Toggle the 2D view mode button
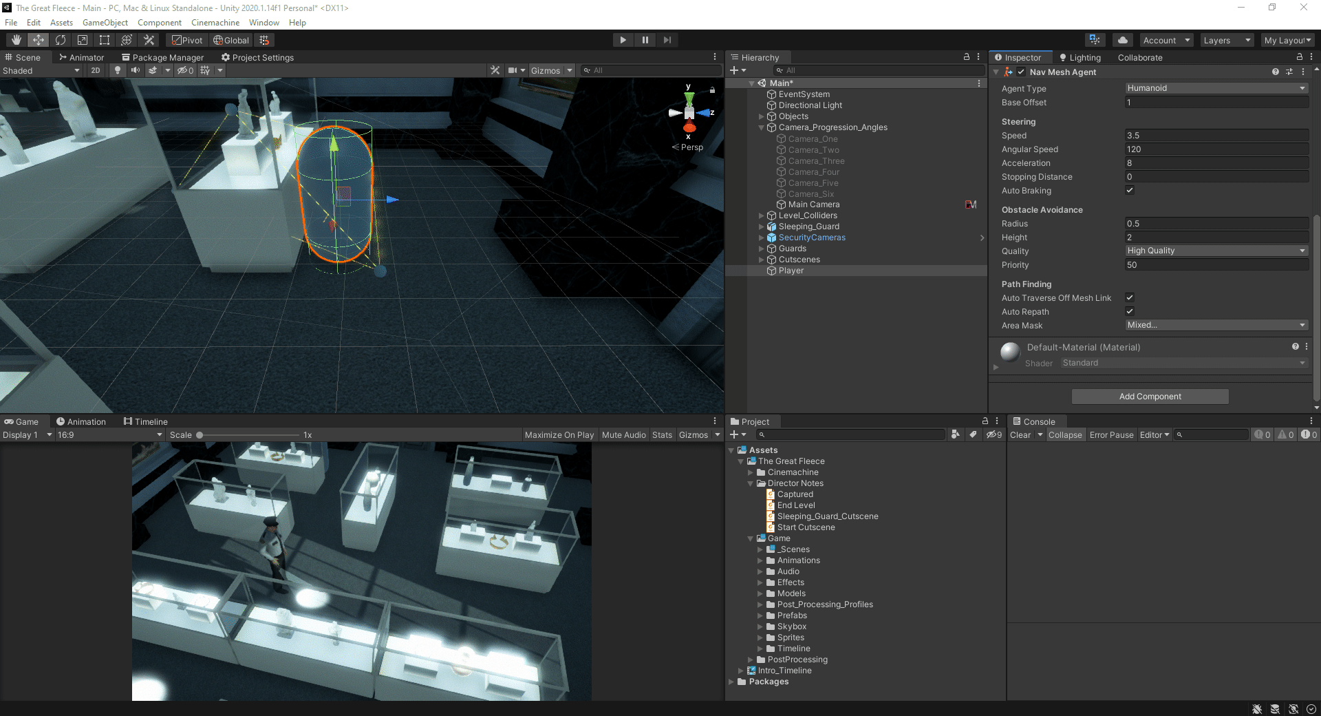 pos(96,70)
